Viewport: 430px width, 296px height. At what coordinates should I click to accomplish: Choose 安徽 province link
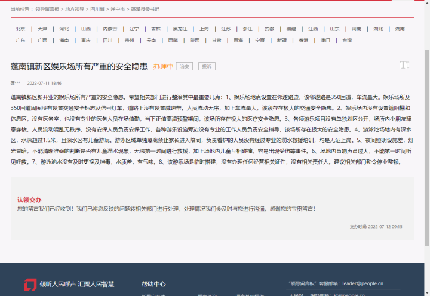[x=269, y=29]
